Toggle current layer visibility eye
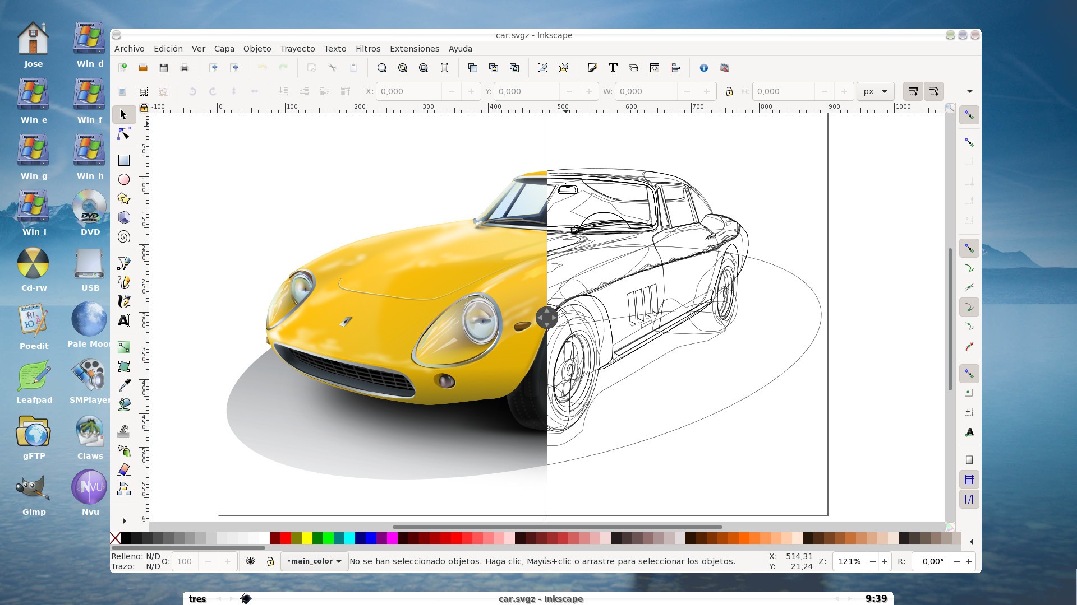Image resolution: width=1077 pixels, height=605 pixels. pyautogui.click(x=250, y=561)
